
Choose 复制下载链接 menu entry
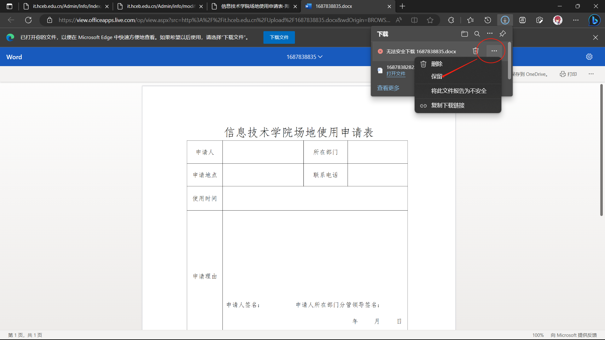pos(448,105)
